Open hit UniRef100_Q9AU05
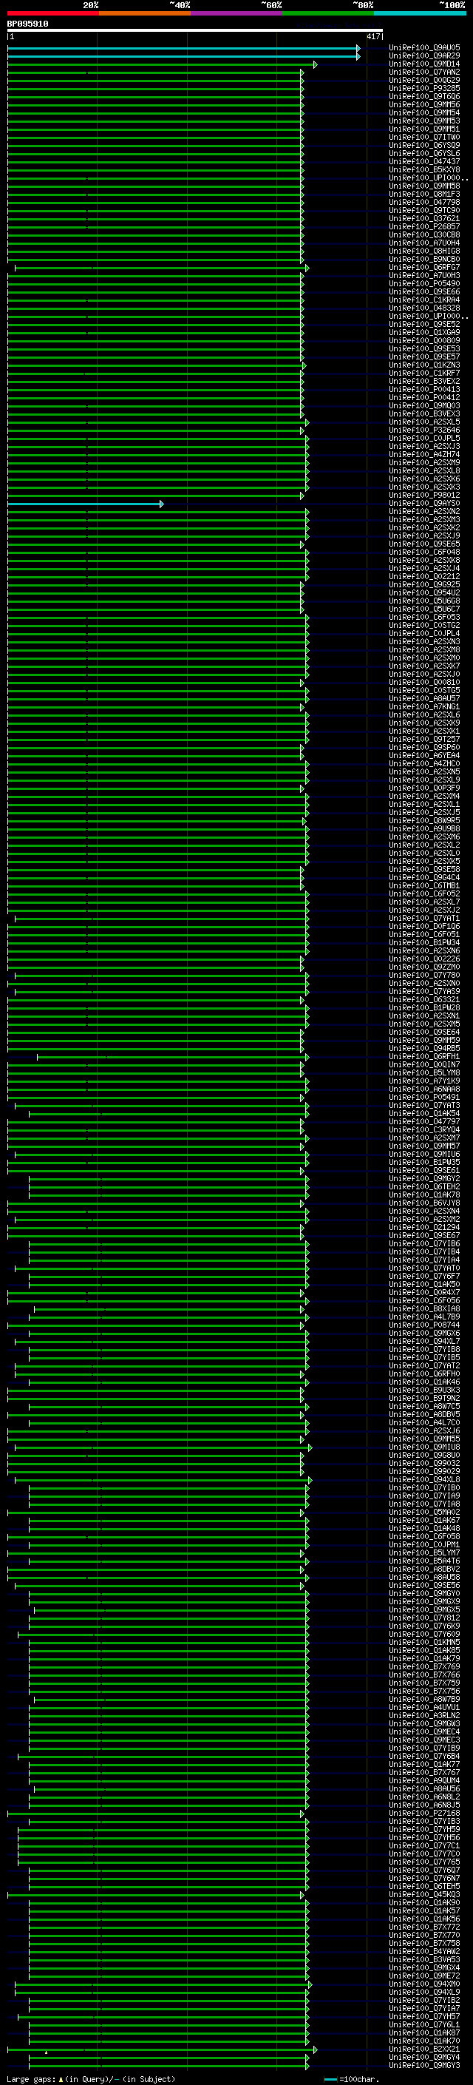473x2085 pixels. click(424, 48)
